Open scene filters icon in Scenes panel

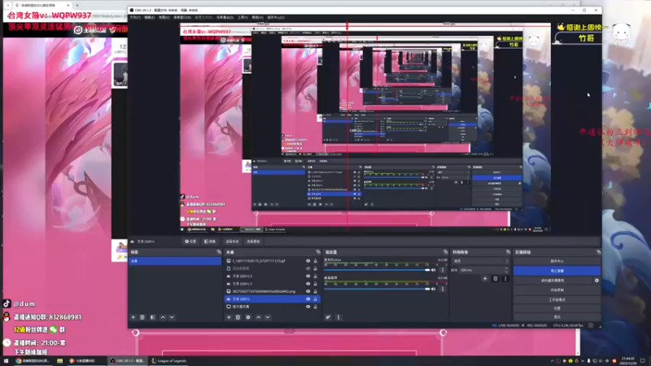click(x=153, y=317)
